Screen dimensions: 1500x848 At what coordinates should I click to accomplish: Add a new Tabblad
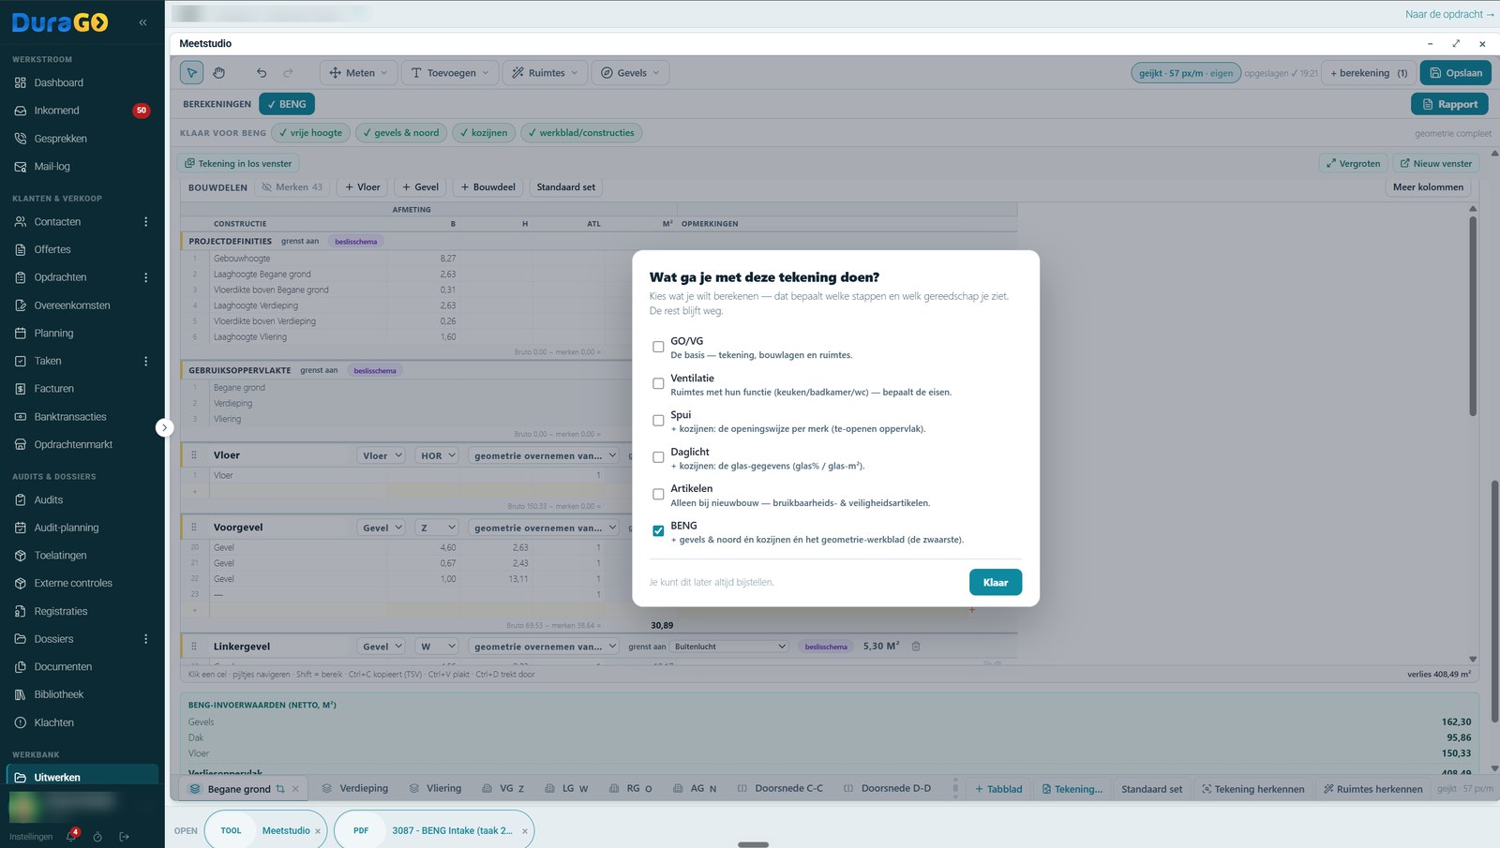click(x=998, y=789)
